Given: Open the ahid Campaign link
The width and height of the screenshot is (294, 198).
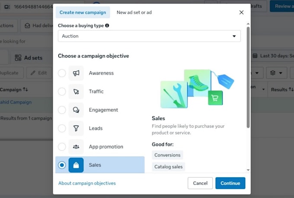Looking at the screenshot, I should 16,102.
